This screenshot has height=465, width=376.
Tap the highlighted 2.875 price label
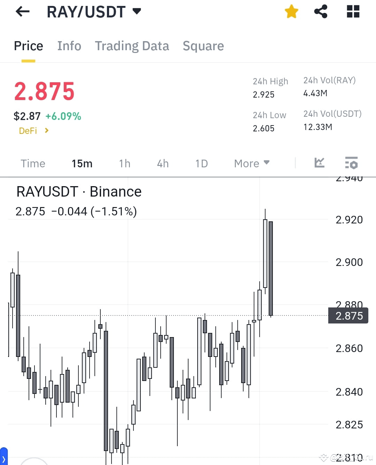(348, 316)
